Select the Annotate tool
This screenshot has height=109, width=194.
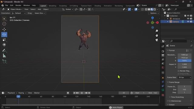4,51
